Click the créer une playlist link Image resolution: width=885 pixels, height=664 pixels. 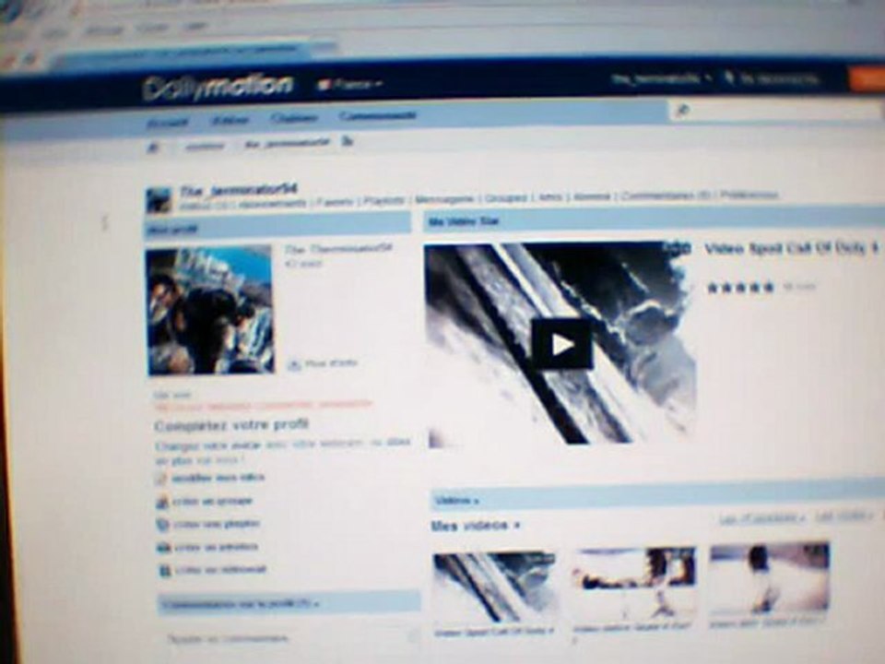[216, 524]
